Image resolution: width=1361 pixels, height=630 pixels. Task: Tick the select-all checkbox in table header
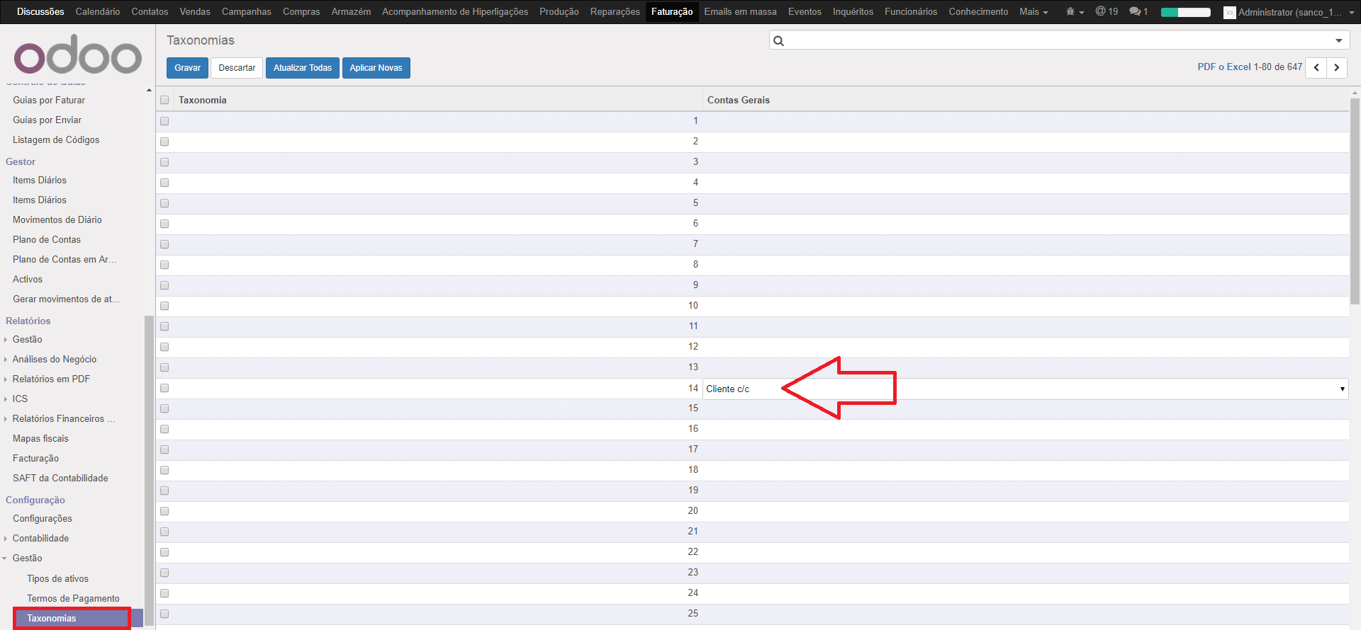pos(164,101)
